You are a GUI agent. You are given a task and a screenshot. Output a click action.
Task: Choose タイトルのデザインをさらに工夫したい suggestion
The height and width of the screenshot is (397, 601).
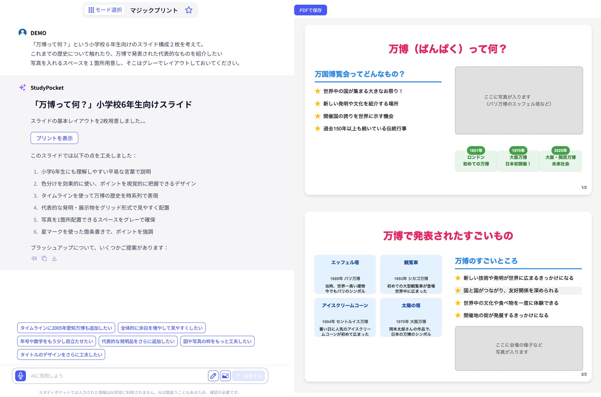point(61,354)
